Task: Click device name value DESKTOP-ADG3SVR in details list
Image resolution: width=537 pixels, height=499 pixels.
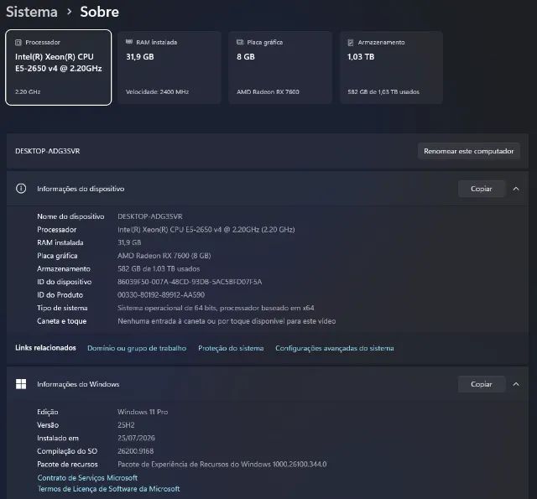Action: pos(150,216)
